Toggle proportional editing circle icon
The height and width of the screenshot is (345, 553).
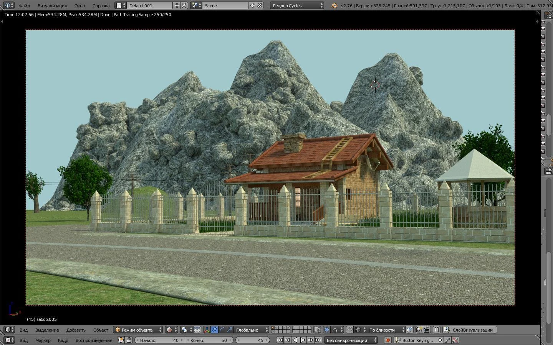coord(327,330)
